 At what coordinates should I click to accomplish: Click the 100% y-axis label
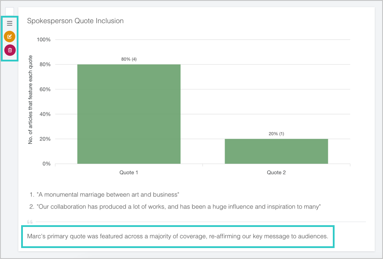point(44,40)
